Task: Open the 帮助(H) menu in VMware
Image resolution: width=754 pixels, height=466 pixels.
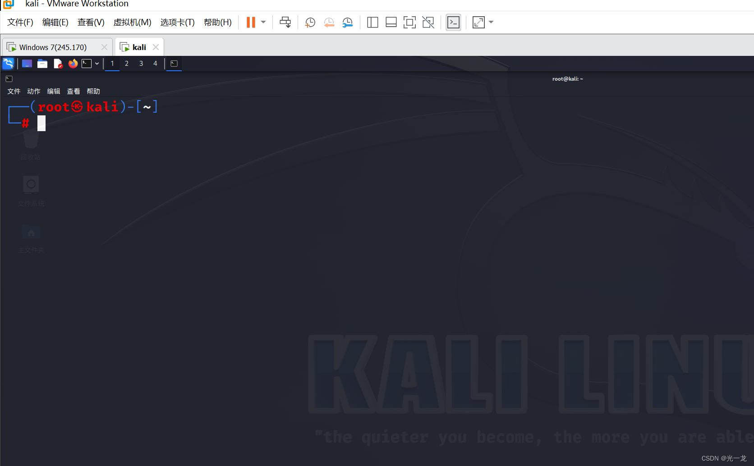Action: click(x=217, y=22)
